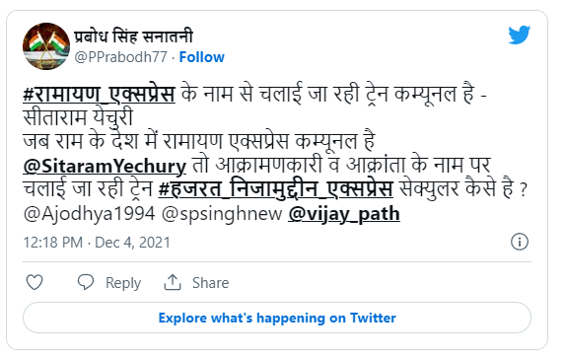
Task: Click the Twitter bird logo
Action: [519, 35]
